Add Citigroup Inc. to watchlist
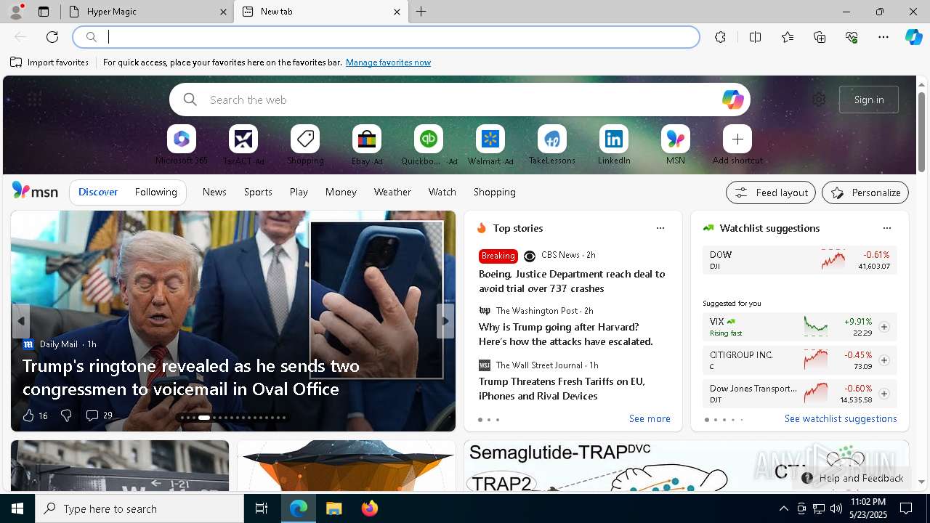The width and height of the screenshot is (930, 523). tap(883, 360)
